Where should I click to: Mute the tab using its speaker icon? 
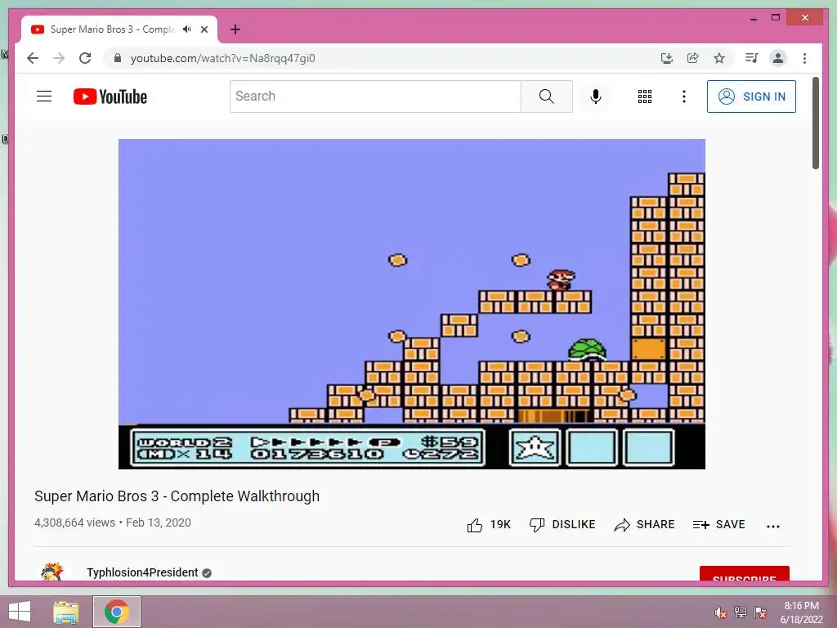click(186, 29)
